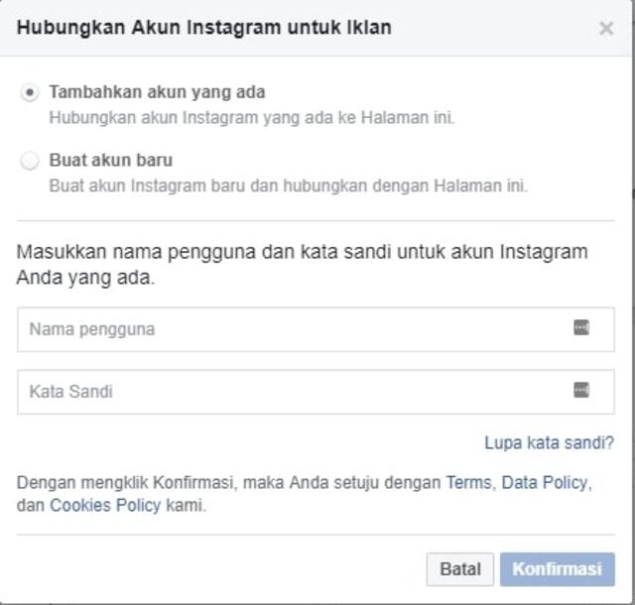Open the 'Lupa kata sandi?' link
The width and height of the screenshot is (635, 605).
click(549, 442)
